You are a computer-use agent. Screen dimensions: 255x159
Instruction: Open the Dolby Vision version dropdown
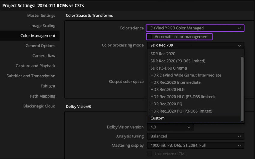click(x=170, y=127)
